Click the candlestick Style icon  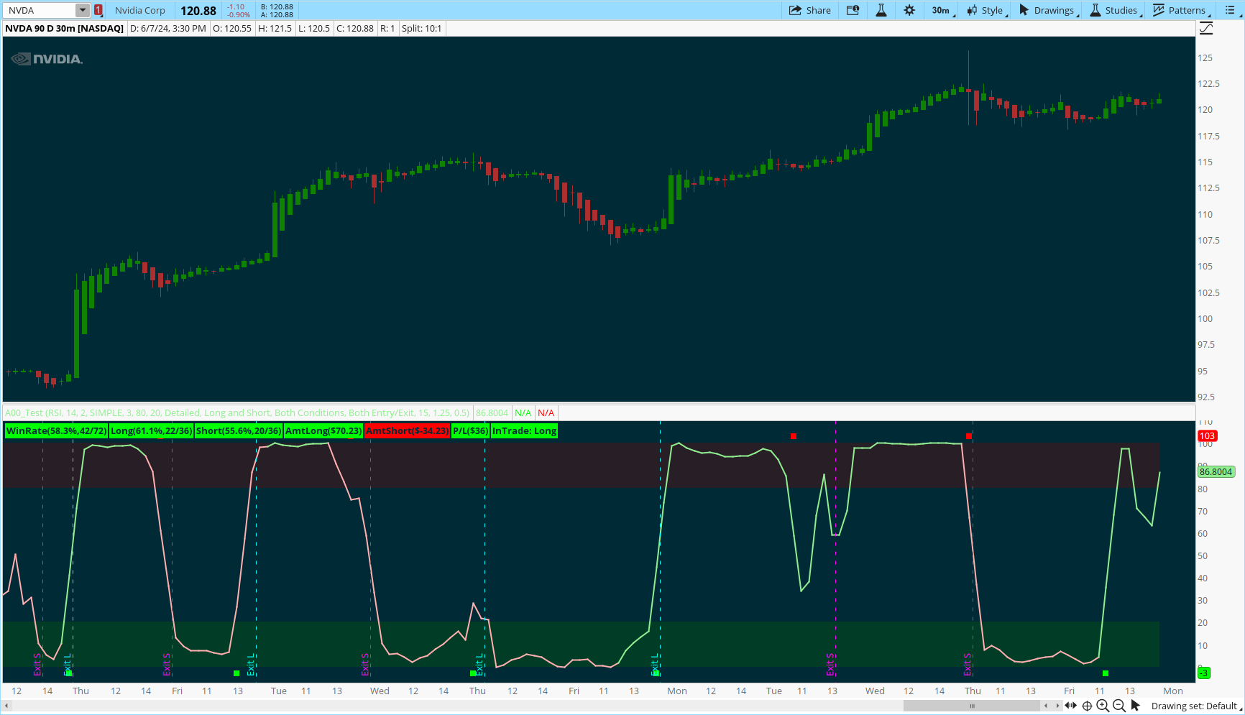(x=972, y=10)
